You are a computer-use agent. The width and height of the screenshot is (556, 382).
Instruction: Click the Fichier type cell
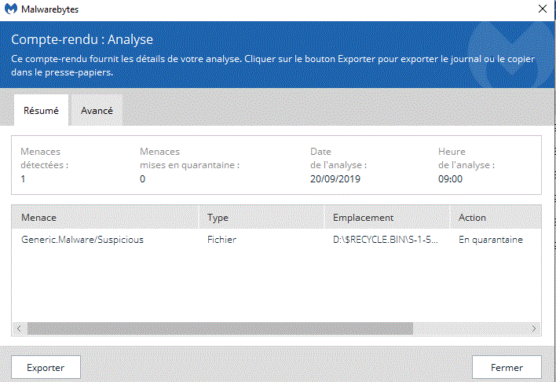(x=221, y=240)
